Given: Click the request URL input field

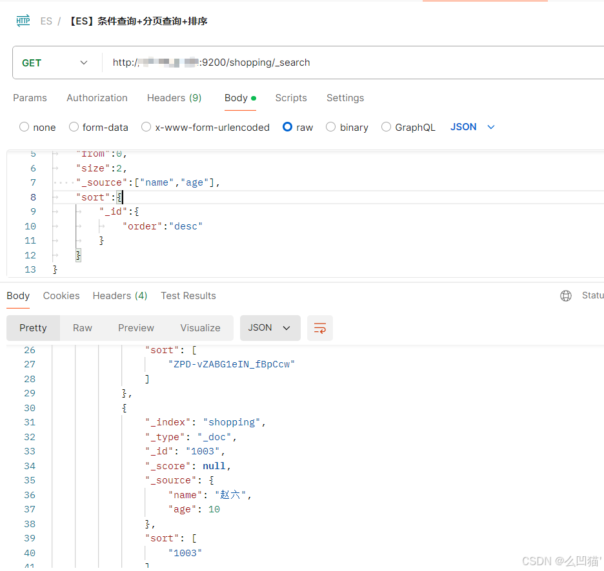Looking at the screenshot, I should [355, 63].
